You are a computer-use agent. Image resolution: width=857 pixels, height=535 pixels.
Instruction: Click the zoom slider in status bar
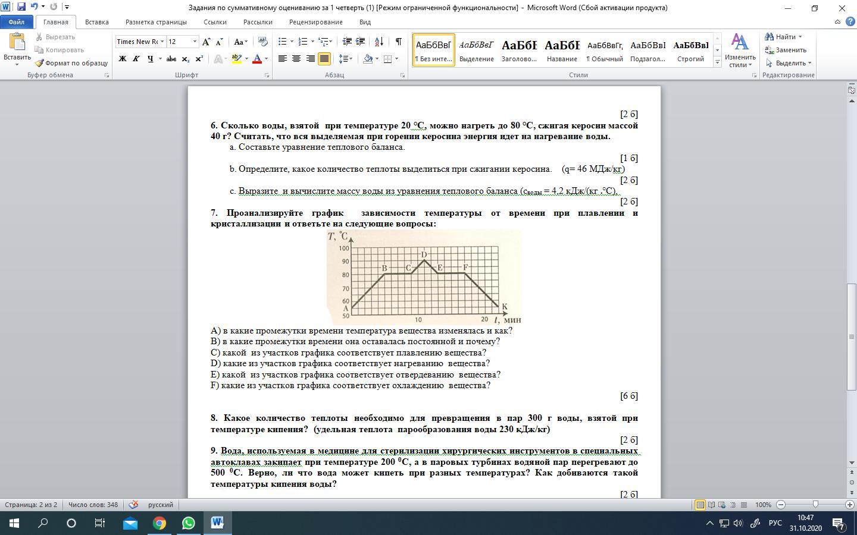(815, 505)
